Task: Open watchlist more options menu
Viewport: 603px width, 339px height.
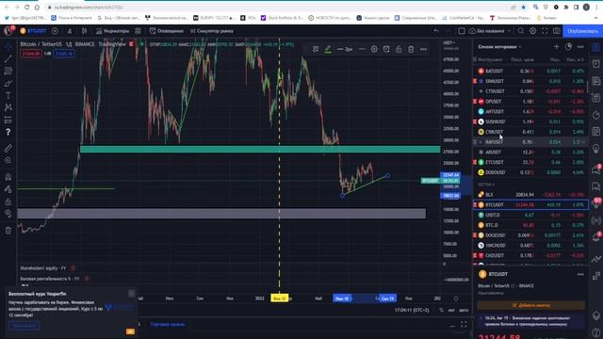Action: [x=580, y=46]
